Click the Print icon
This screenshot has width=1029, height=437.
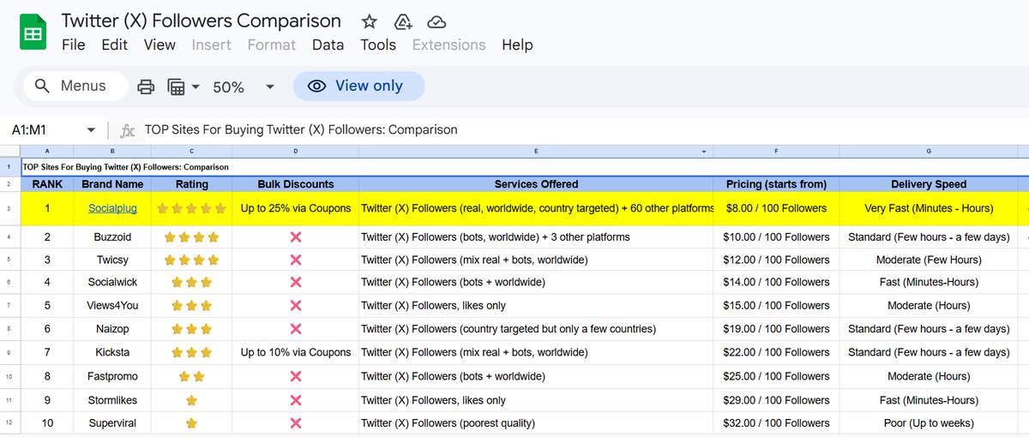coord(146,87)
